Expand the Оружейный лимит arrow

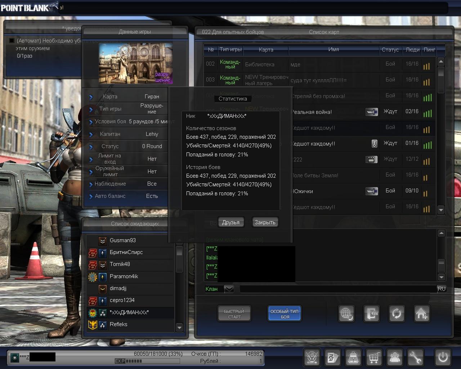91,172
